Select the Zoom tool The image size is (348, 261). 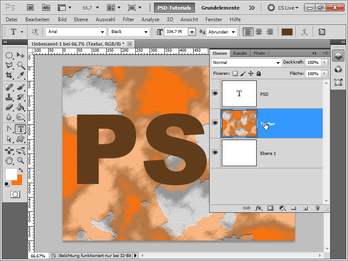point(20,160)
